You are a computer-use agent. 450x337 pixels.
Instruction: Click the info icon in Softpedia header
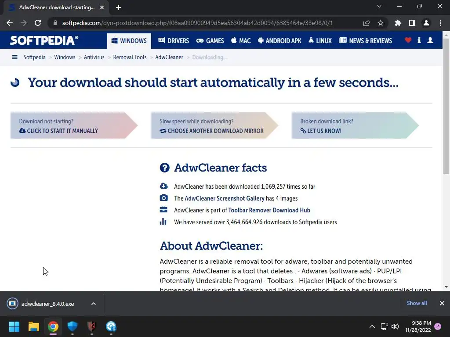pos(419,40)
